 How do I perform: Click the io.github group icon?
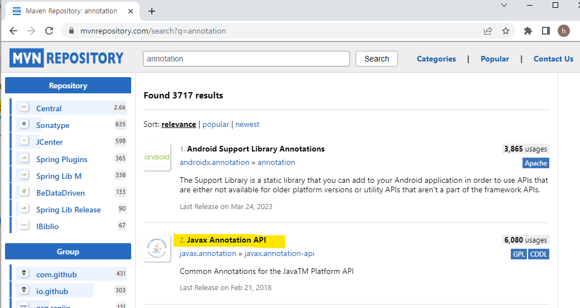25,290
